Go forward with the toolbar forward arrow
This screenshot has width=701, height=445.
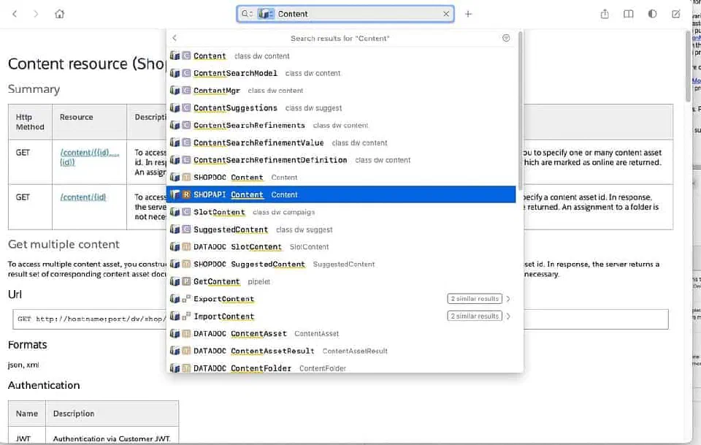click(36, 14)
